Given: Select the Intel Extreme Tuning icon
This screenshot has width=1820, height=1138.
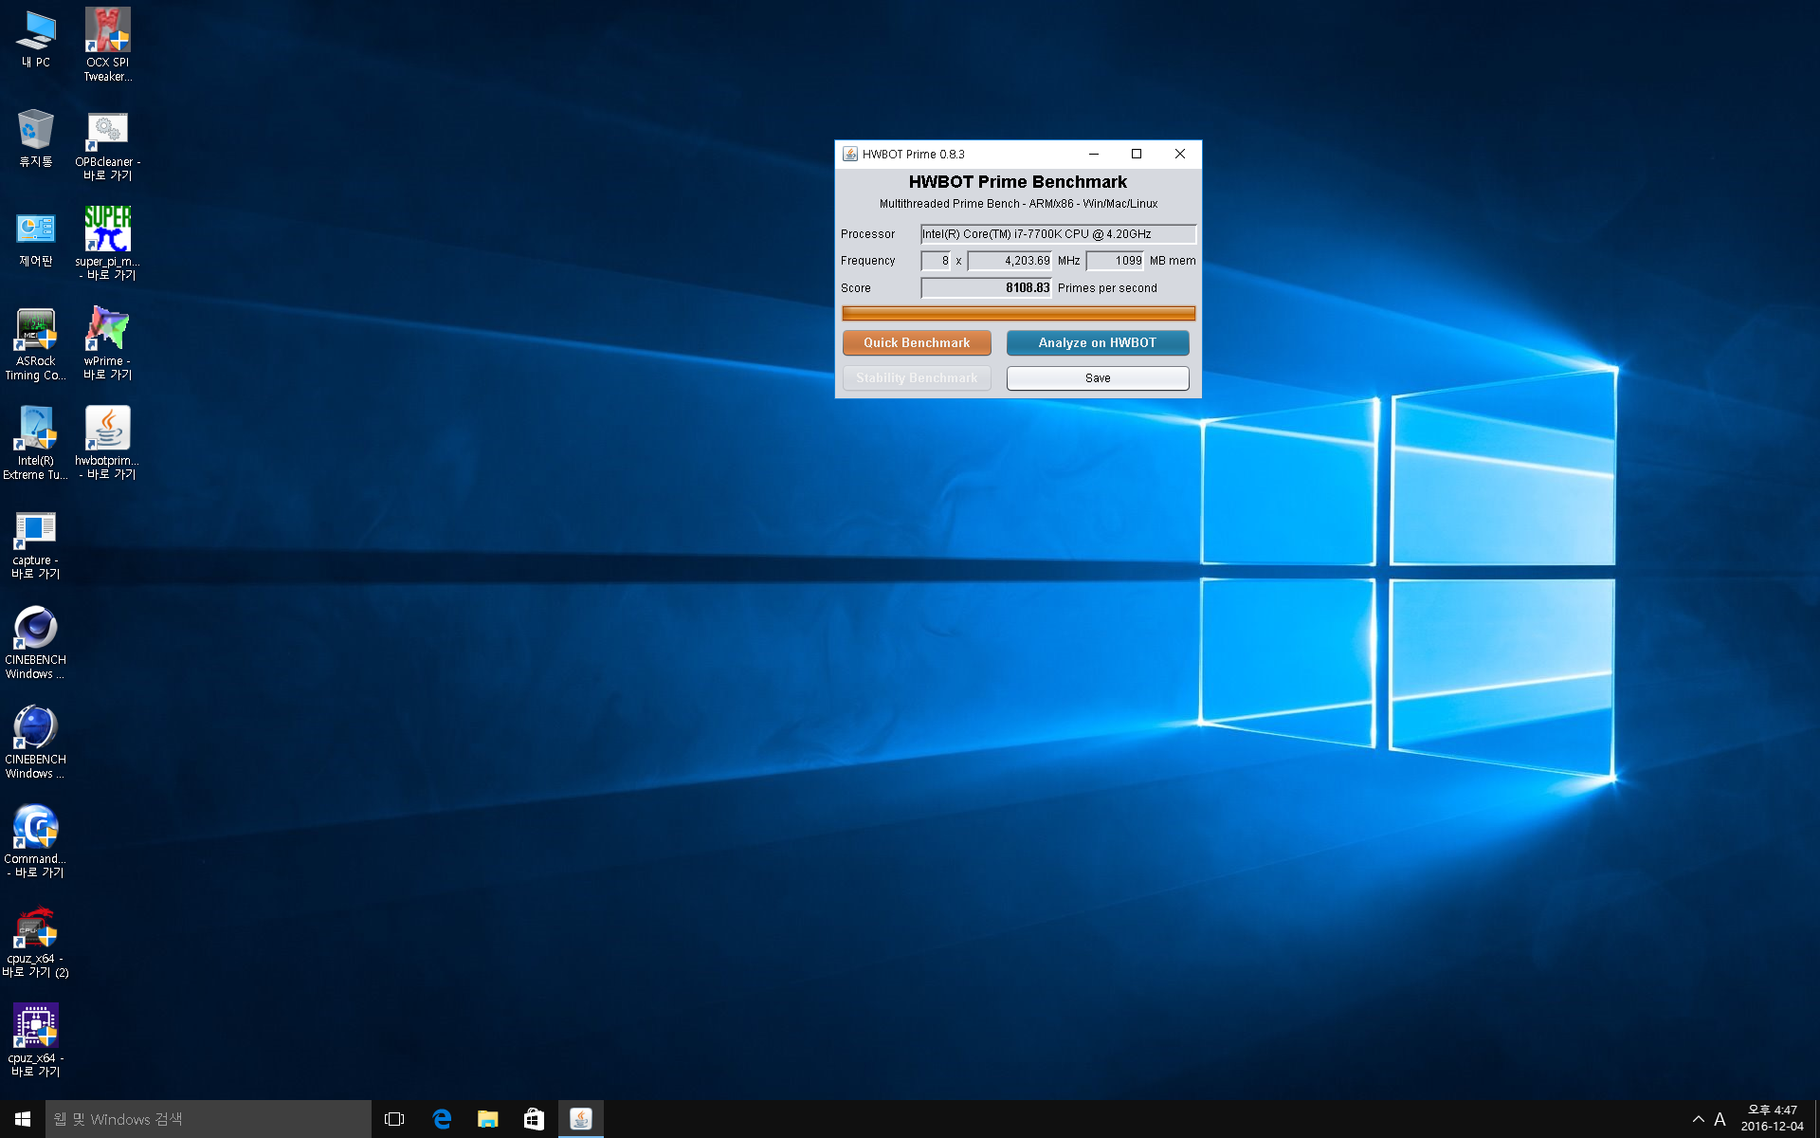Looking at the screenshot, I should point(36,443).
